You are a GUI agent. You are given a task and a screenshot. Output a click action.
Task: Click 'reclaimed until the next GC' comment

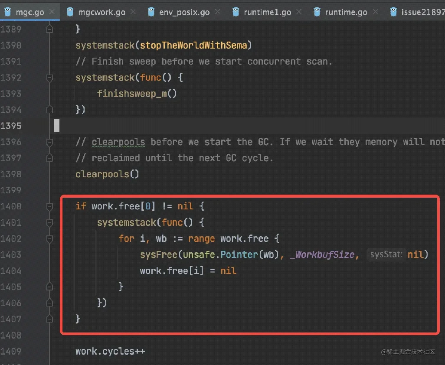(174, 158)
